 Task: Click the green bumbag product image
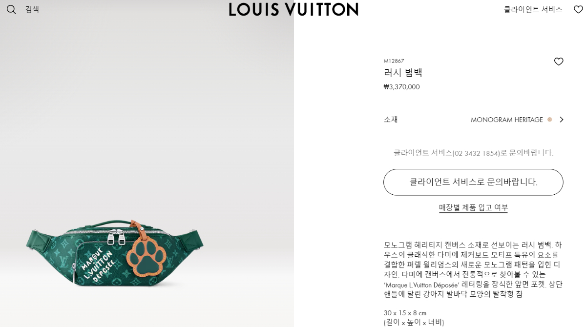pos(115,253)
